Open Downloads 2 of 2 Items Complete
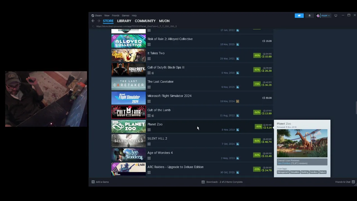This screenshot has width=357, height=201. pos(222,182)
